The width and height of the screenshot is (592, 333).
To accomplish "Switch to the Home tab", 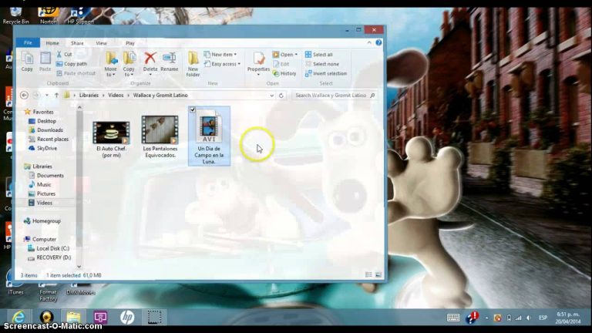I will click(52, 43).
